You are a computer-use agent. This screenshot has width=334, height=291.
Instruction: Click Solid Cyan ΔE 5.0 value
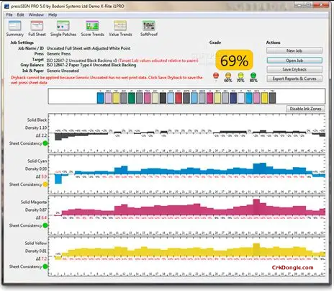(x=41, y=176)
